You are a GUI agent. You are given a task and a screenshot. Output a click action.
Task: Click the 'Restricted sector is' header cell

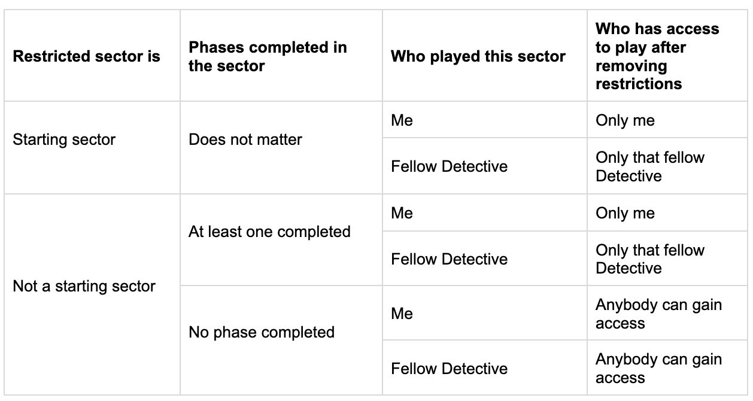pos(87,57)
